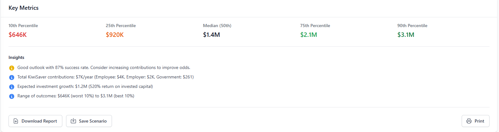Click info icon next to range of outcomes
This screenshot has height=132, width=499.
(x=12, y=96)
